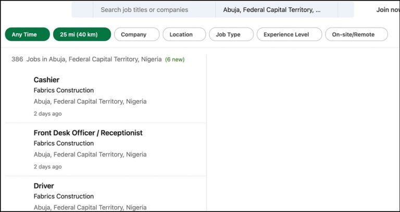Open the Any Time date filter
The height and width of the screenshot is (212, 400).
[27, 34]
